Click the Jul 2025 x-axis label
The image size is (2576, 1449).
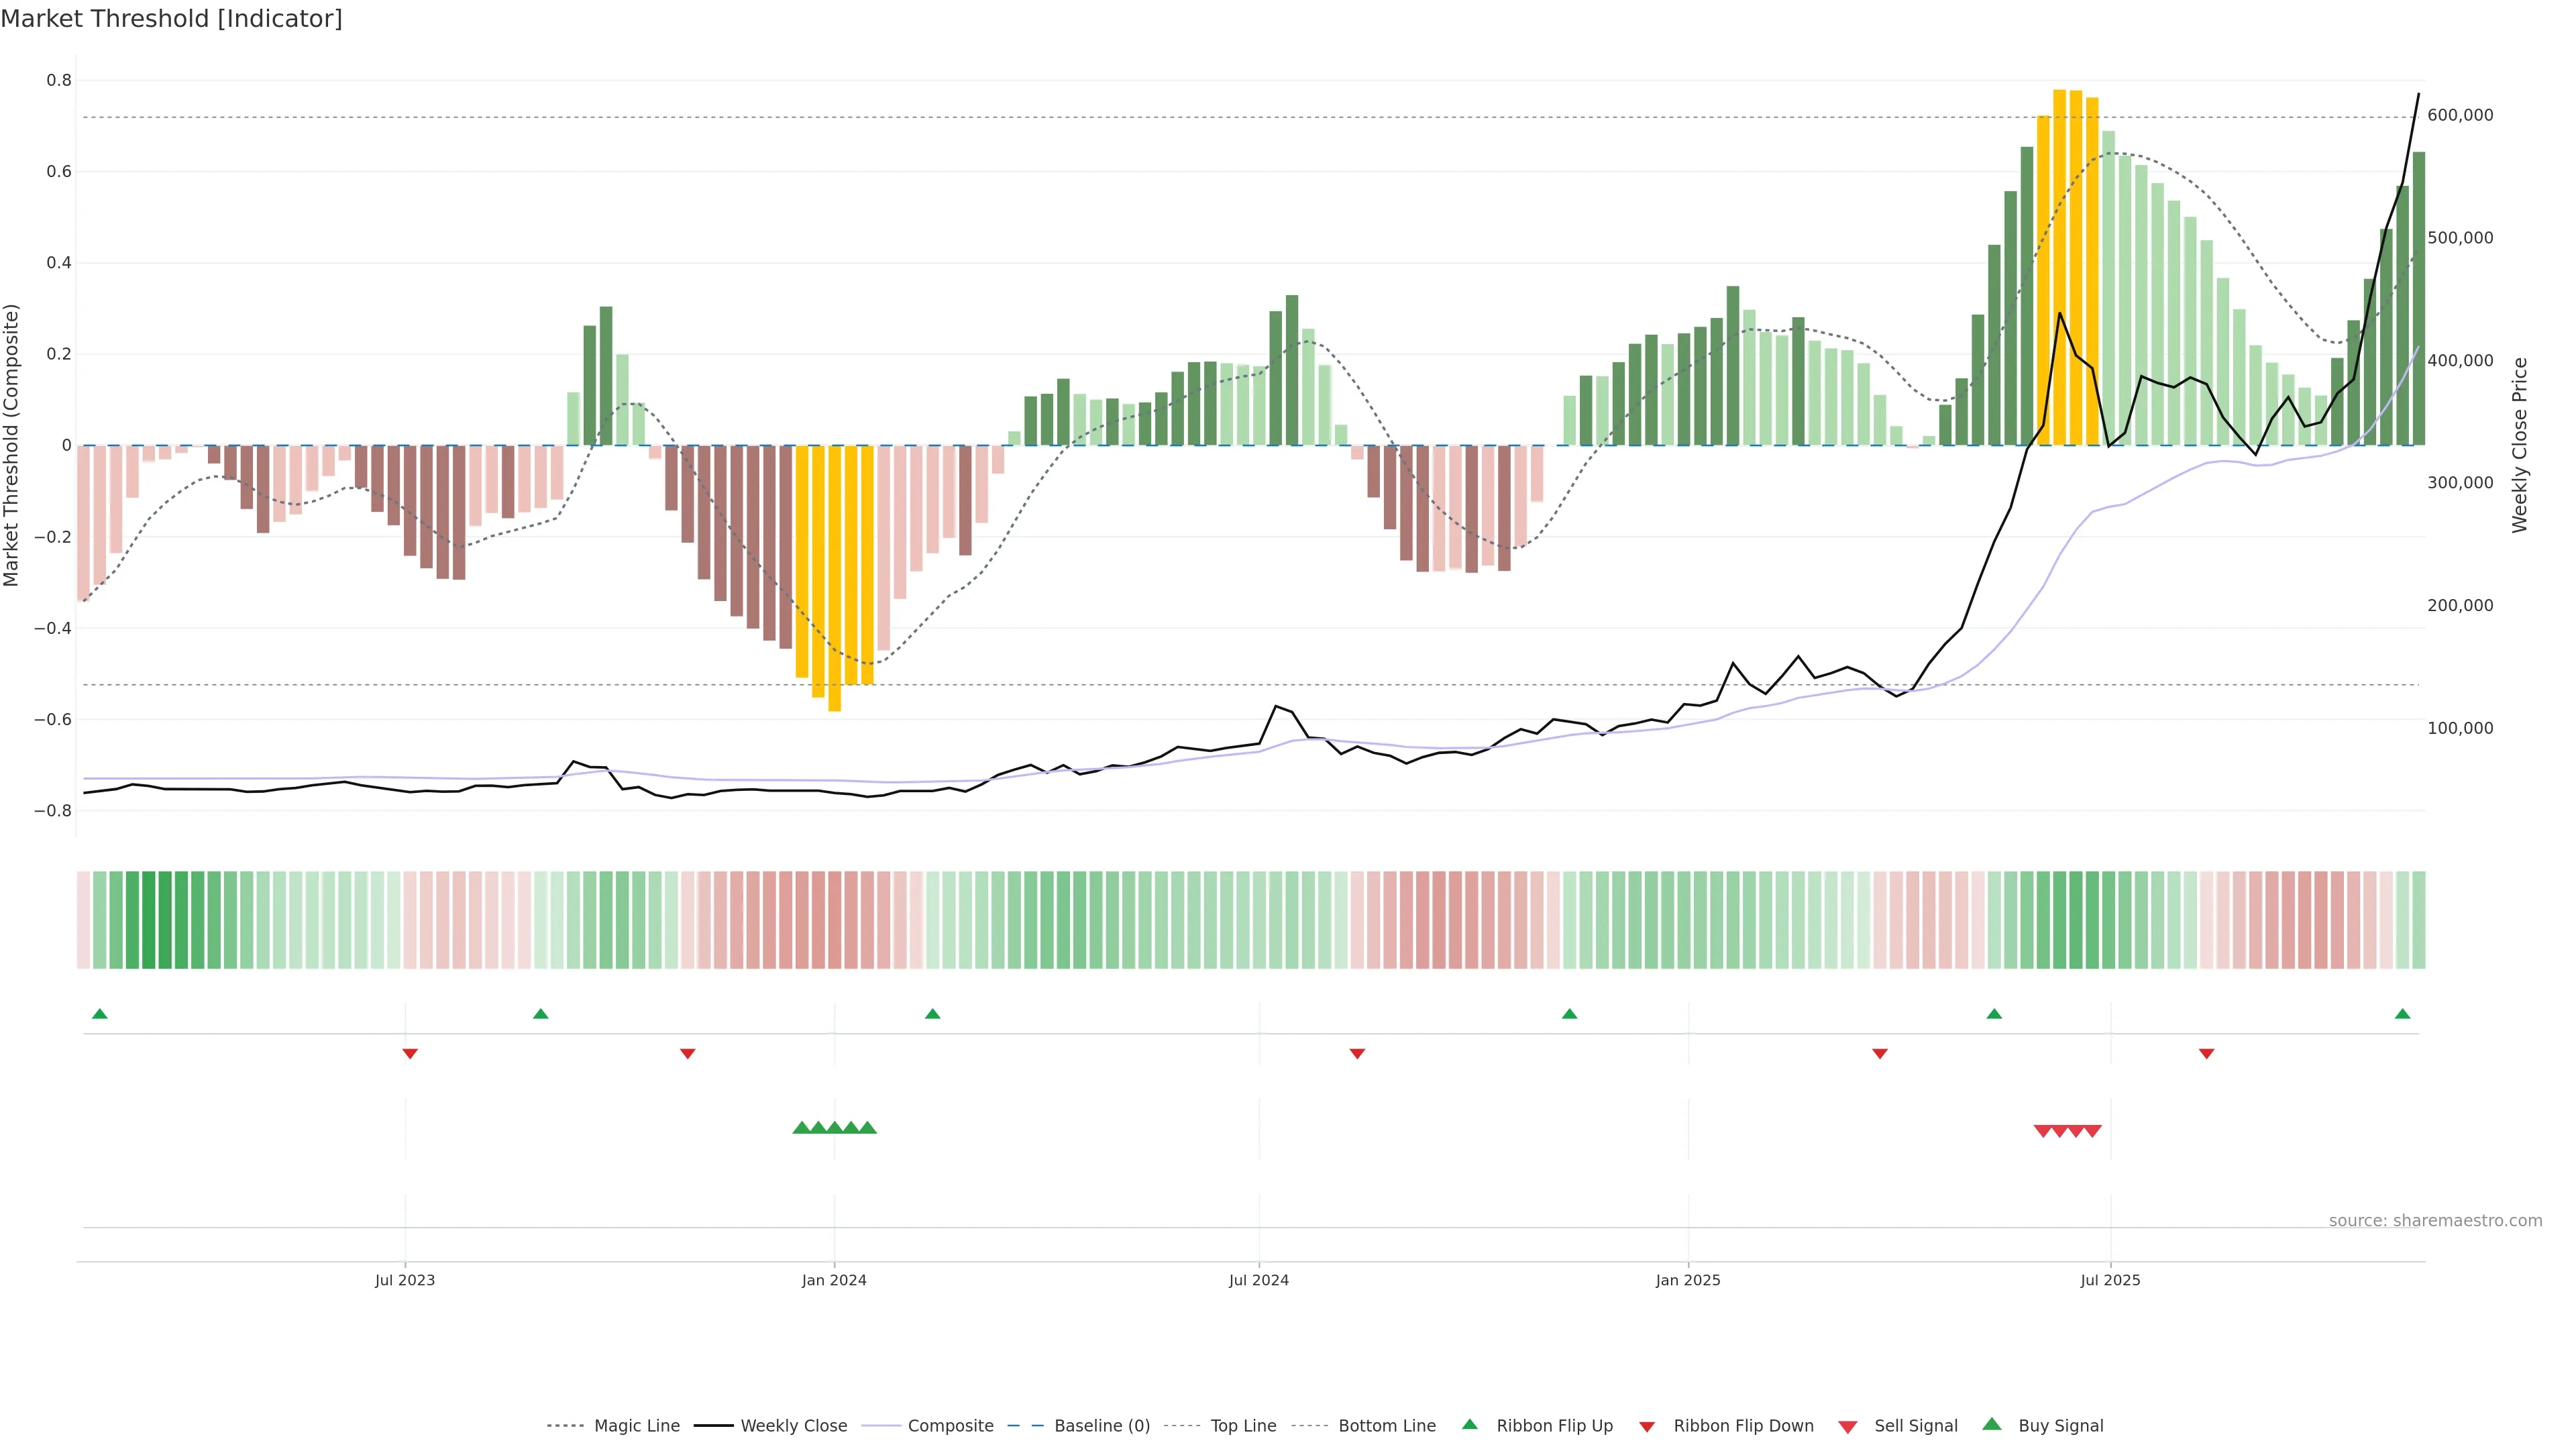click(2110, 1280)
